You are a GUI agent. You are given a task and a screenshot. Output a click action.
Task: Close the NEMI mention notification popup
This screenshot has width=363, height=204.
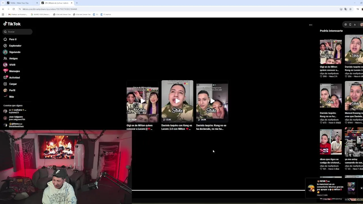tap(361, 188)
